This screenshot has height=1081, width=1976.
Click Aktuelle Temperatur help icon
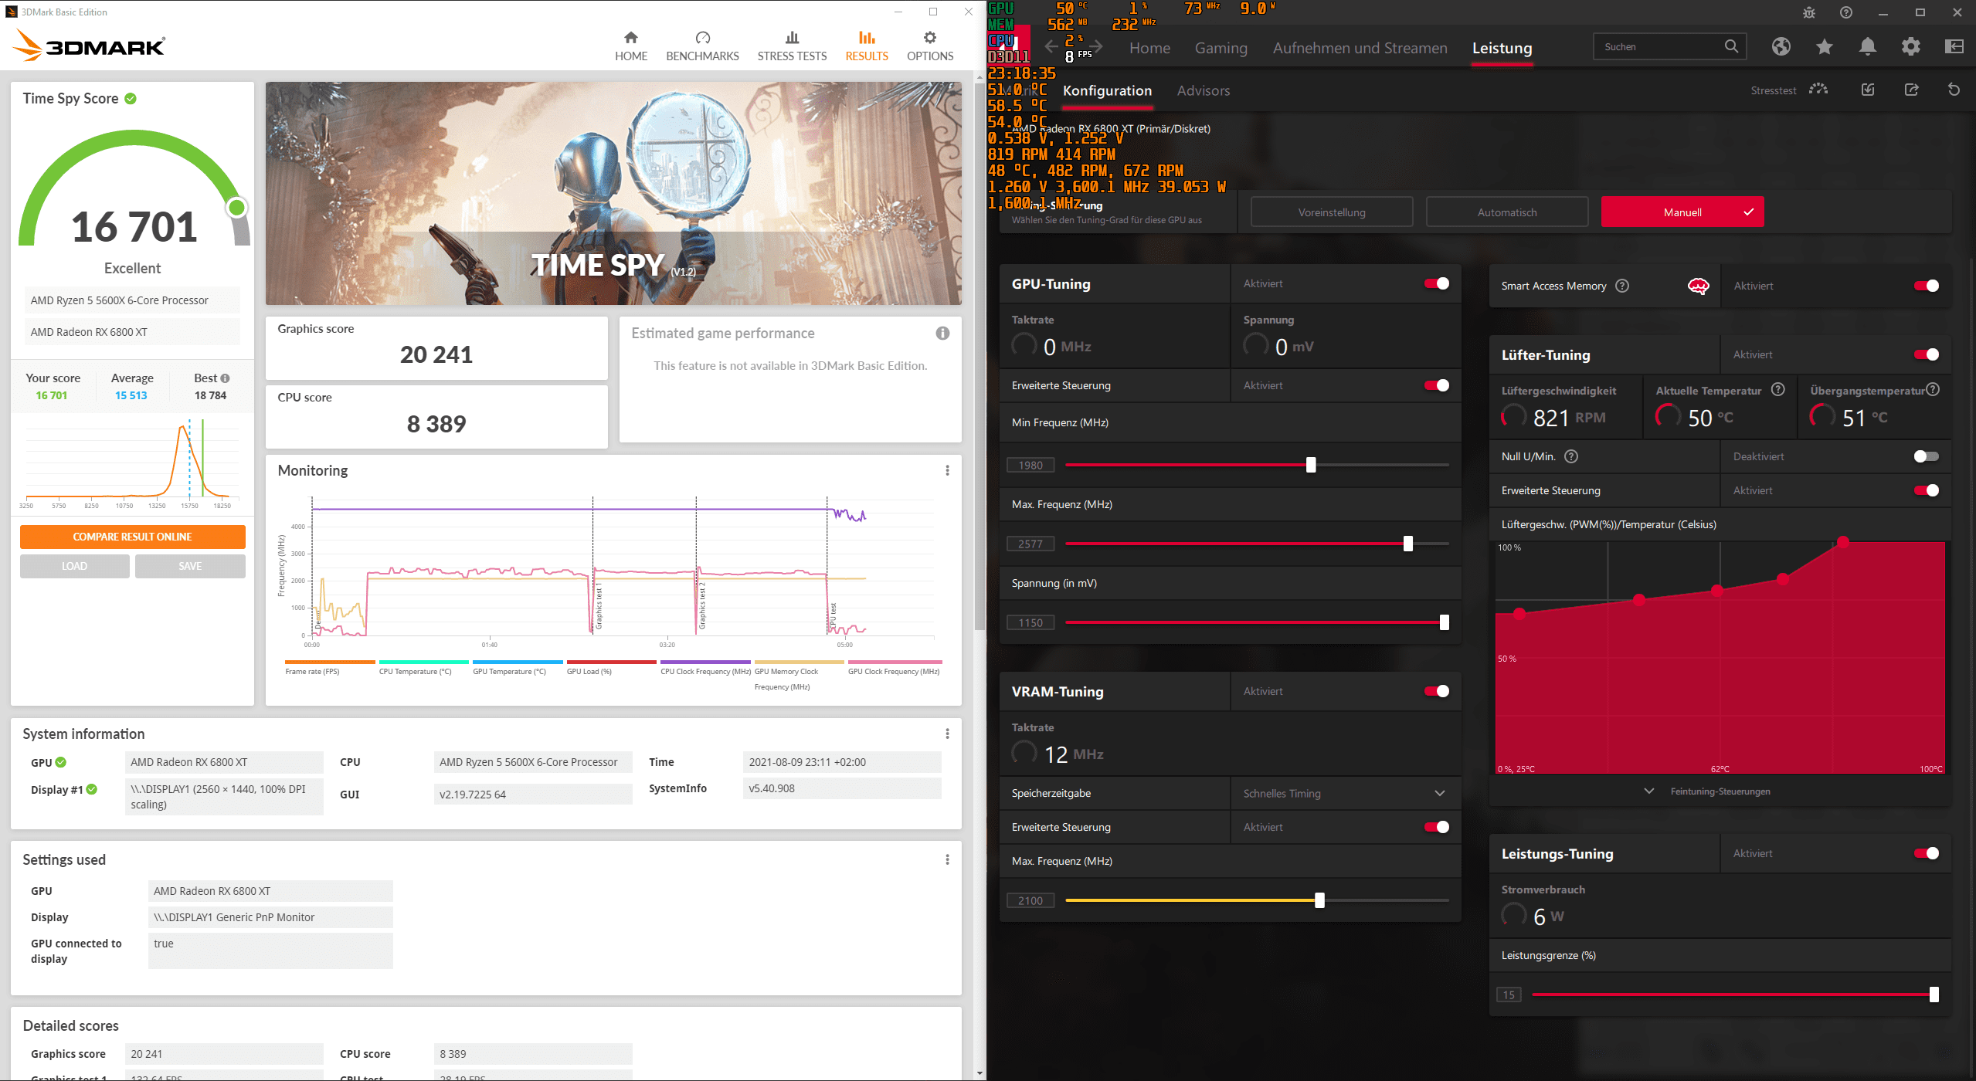click(1778, 390)
